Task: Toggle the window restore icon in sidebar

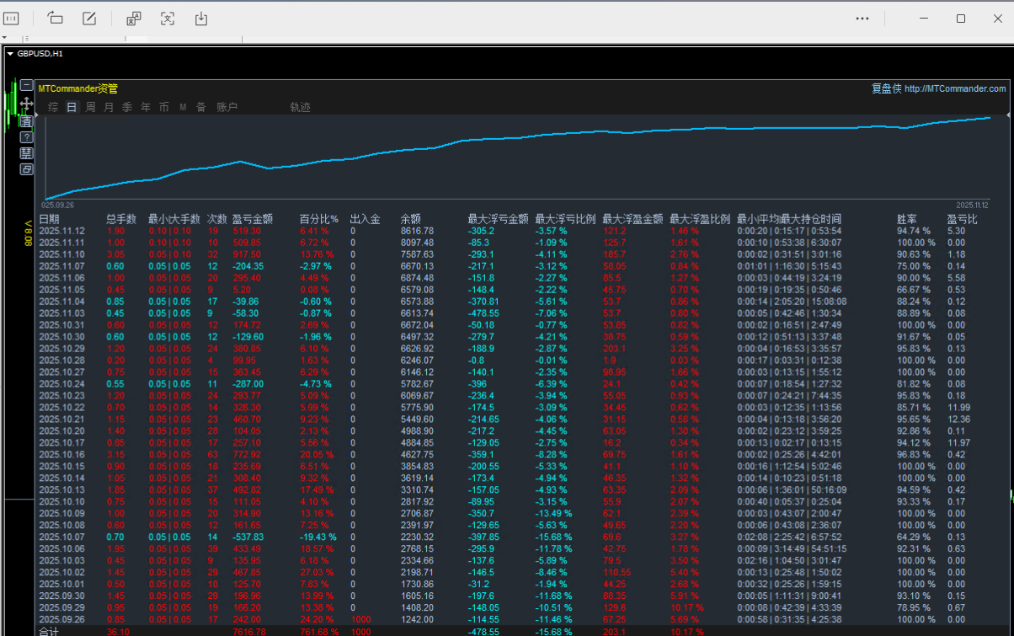Action: coord(26,168)
